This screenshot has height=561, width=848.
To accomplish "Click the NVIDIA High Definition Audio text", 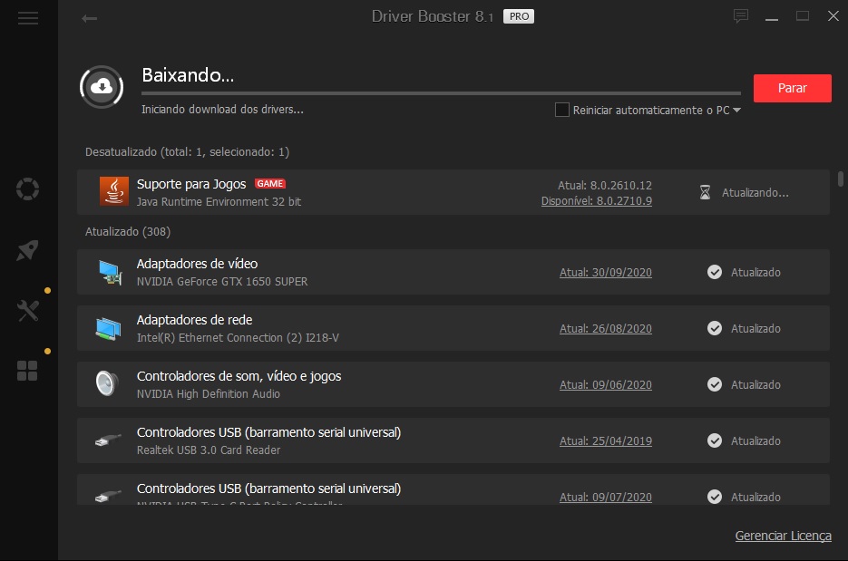I will coord(209,394).
